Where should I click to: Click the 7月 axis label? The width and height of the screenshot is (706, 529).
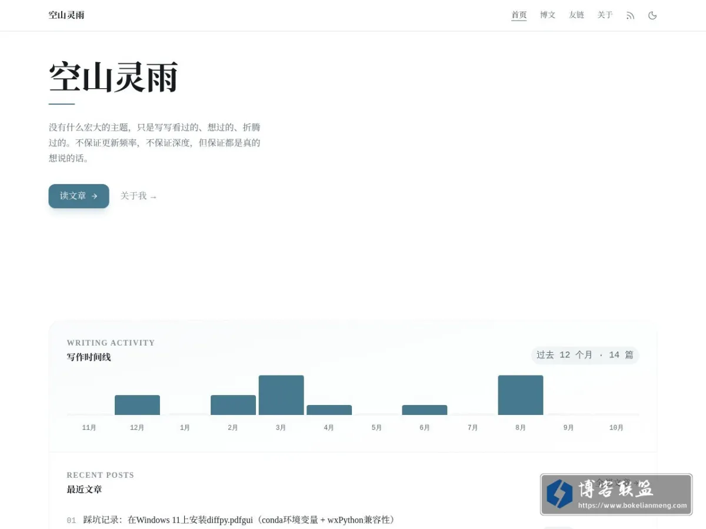473,428
